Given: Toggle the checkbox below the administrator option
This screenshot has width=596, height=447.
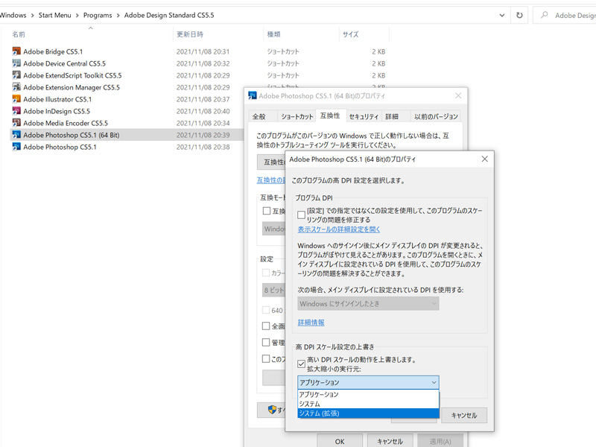Looking at the screenshot, I should point(266,359).
